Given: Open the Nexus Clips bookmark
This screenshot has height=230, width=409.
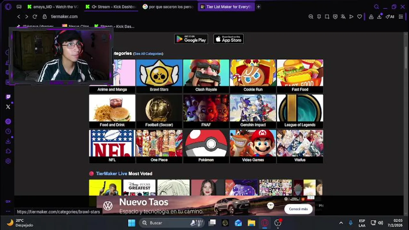Looking at the screenshot, I should [76, 27].
